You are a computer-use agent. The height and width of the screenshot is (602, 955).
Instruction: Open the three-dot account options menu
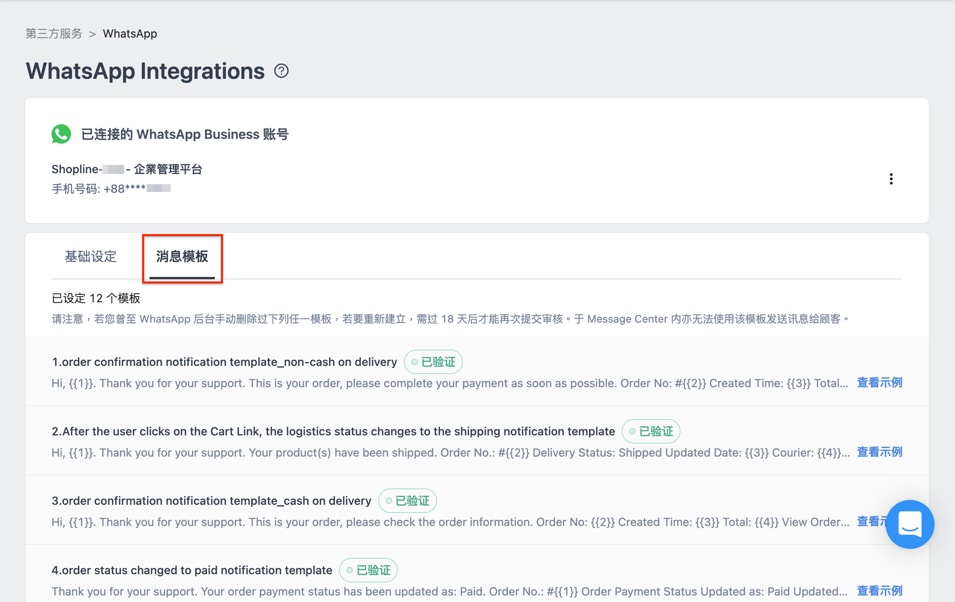[891, 179]
